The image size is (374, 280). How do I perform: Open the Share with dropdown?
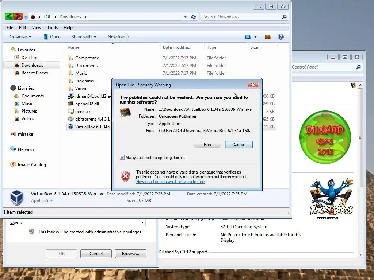[84, 37]
